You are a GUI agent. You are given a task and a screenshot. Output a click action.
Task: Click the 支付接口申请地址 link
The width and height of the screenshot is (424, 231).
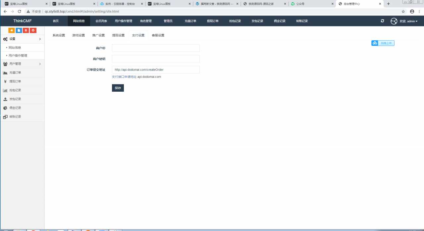[124, 77]
